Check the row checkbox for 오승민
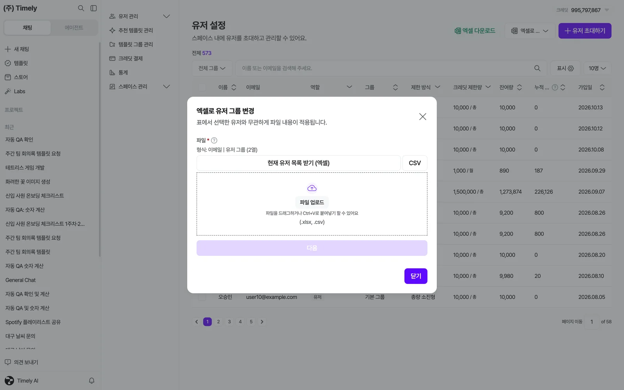The width and height of the screenshot is (624, 390). click(202, 297)
